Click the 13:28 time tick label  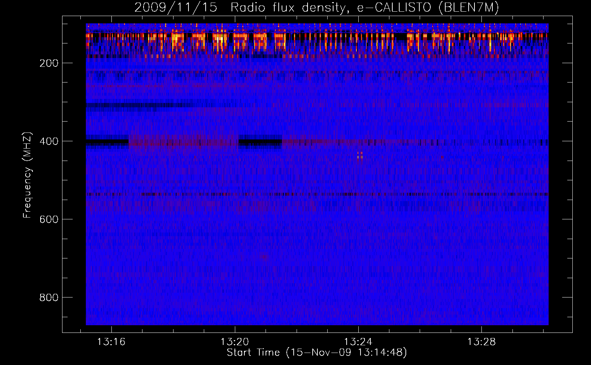click(482, 342)
